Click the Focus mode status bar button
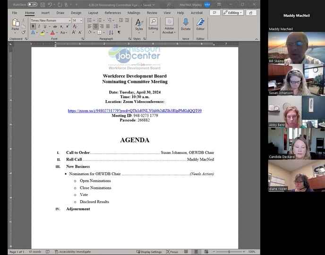 tap(172, 252)
